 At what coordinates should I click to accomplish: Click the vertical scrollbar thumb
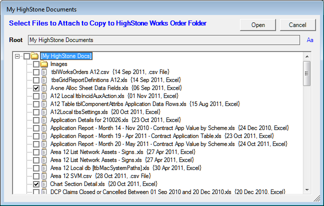coord(307,73)
